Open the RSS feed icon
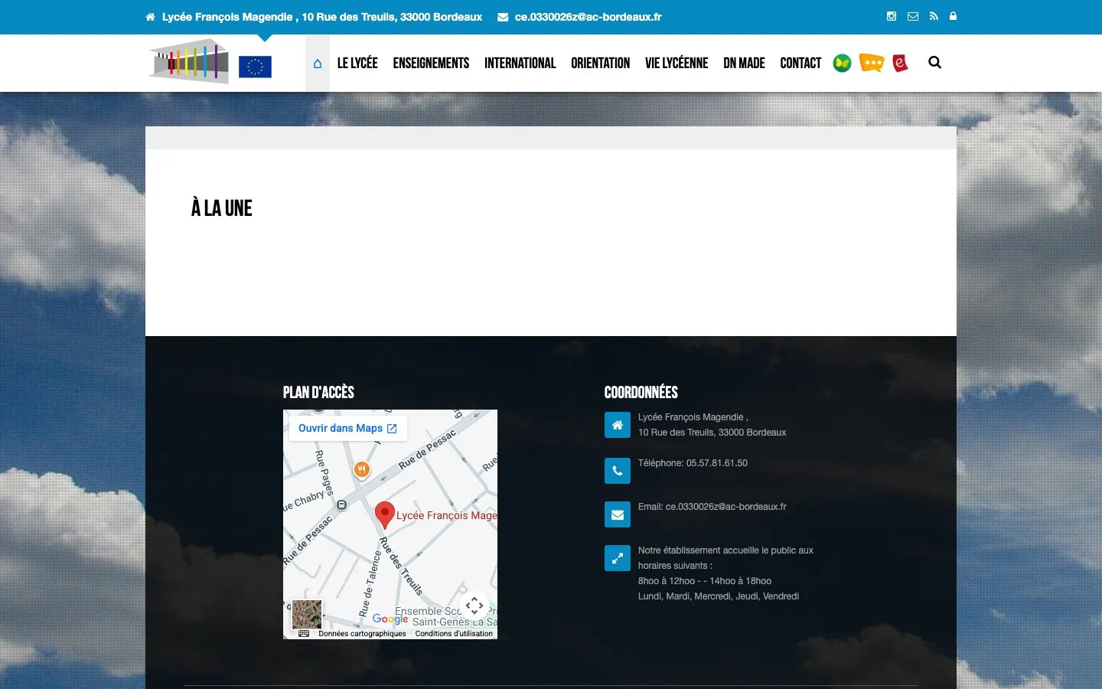This screenshot has height=689, width=1102. [934, 16]
